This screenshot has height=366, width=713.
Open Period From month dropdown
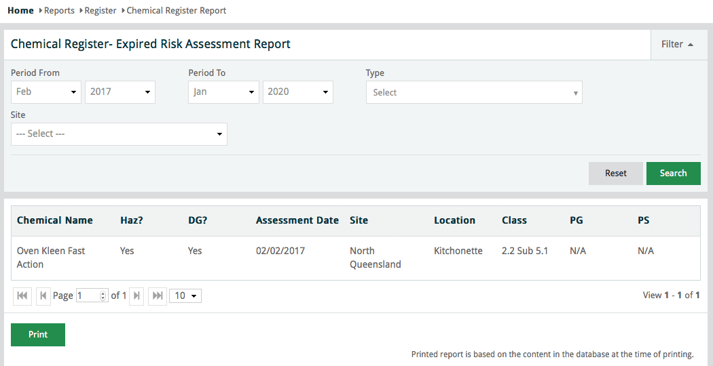coord(46,92)
